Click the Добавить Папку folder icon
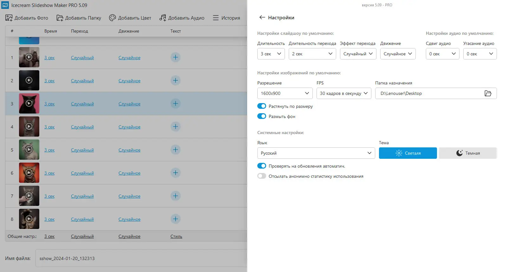 click(x=60, y=18)
